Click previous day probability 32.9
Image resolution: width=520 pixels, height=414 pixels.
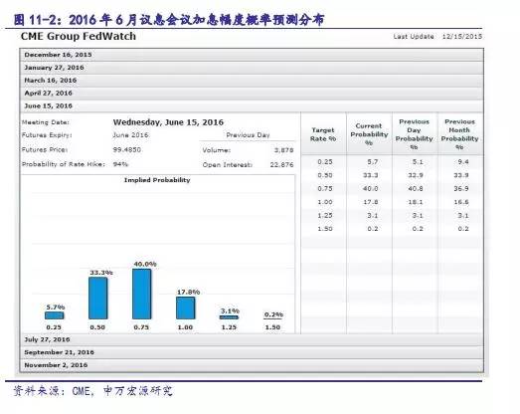(x=416, y=175)
